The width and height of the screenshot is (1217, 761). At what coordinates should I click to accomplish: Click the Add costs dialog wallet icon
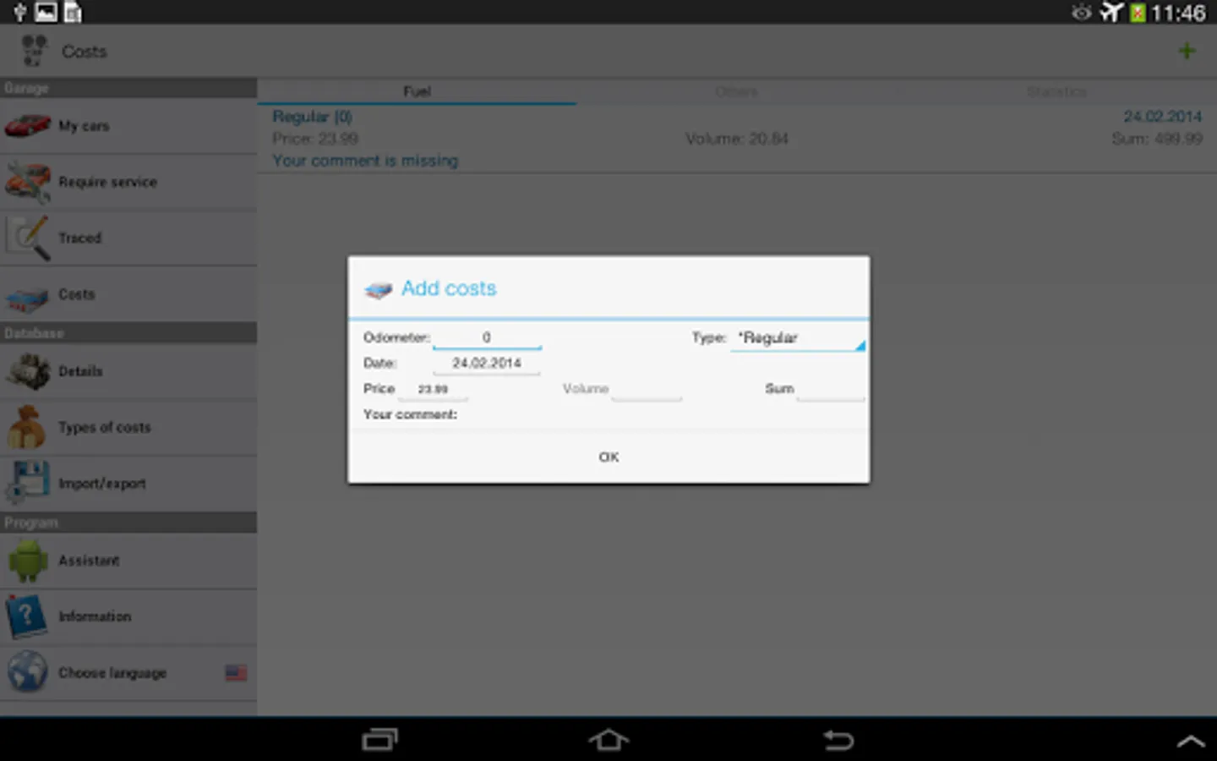click(x=378, y=289)
